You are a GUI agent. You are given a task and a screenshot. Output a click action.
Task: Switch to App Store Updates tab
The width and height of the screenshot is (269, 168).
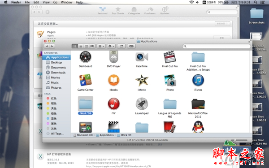pos(165,11)
